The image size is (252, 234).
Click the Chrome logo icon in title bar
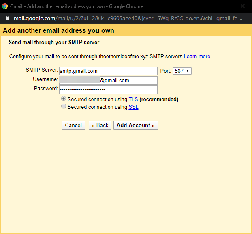(5, 6)
